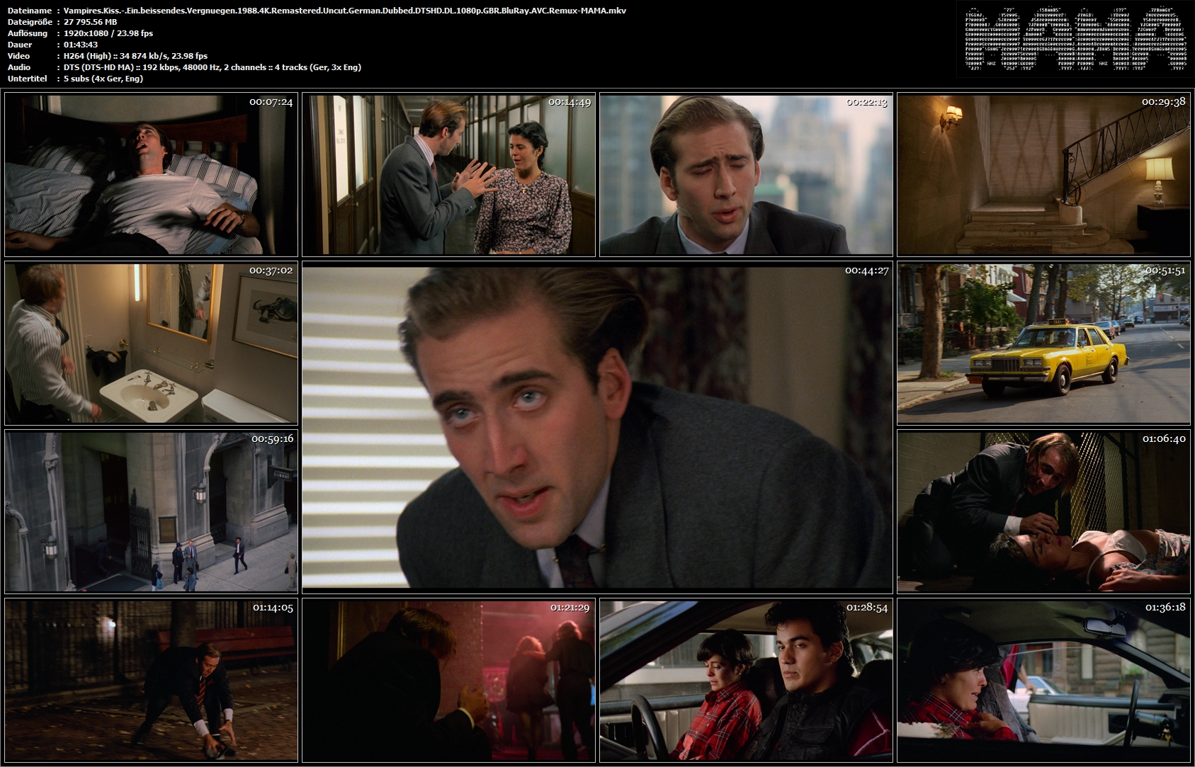The width and height of the screenshot is (1195, 767).
Task: Click the H264 (High) video info line
Action: (135, 56)
